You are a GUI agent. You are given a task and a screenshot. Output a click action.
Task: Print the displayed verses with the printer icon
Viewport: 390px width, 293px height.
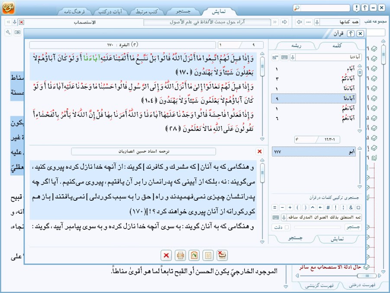(x=180, y=255)
